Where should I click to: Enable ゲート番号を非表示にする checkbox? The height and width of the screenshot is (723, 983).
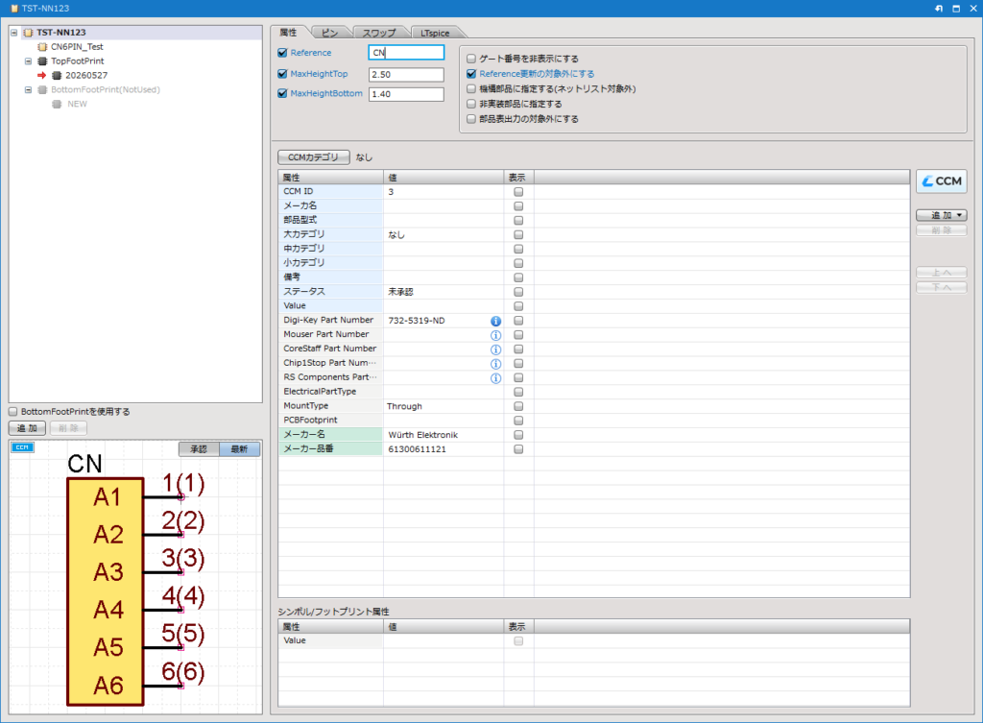click(x=471, y=59)
